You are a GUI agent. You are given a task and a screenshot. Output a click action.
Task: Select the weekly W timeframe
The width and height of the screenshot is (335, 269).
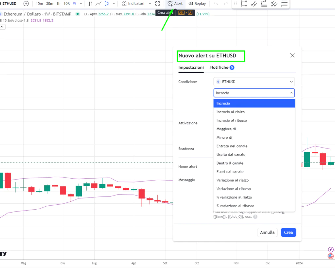(74, 4)
